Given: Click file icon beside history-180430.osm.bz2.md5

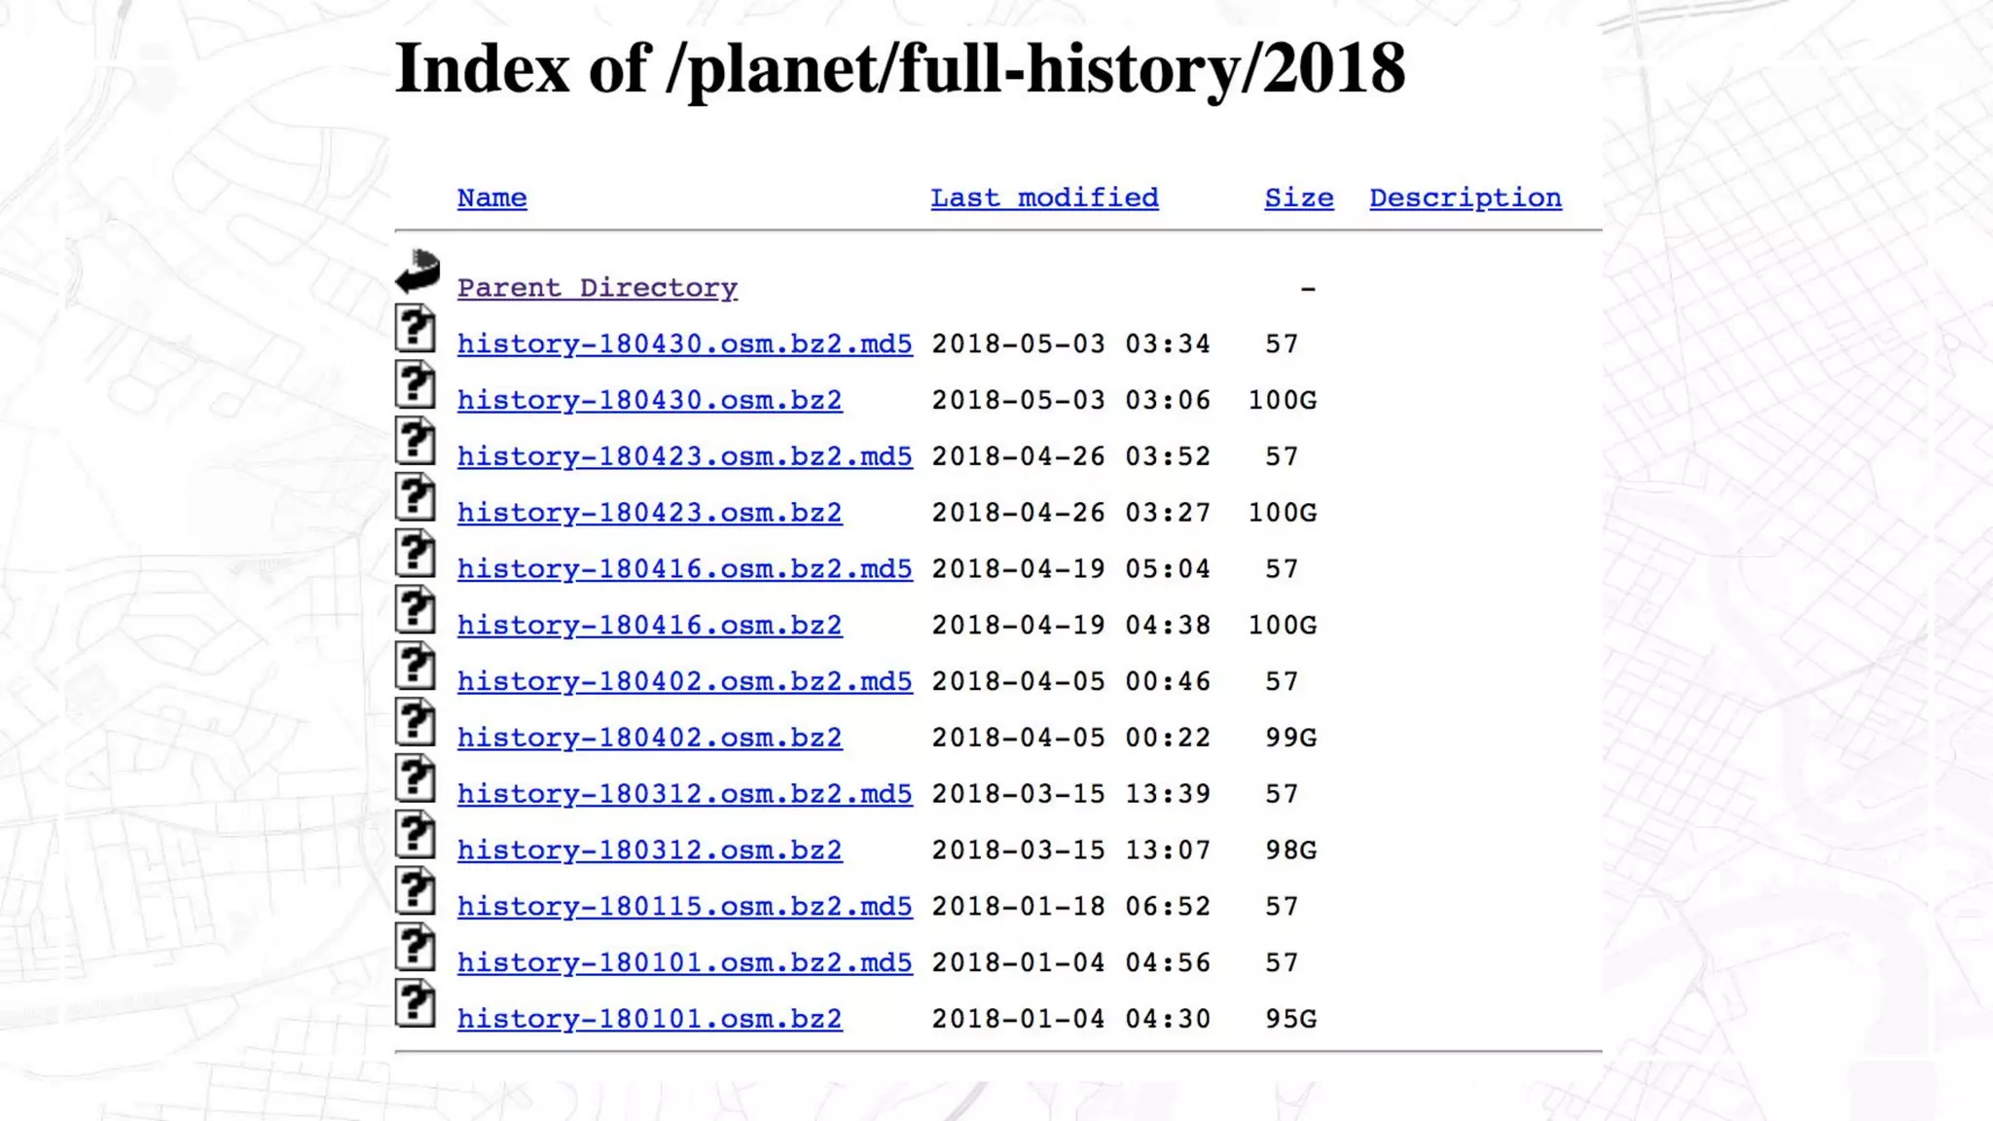Looking at the screenshot, I should pyautogui.click(x=416, y=328).
